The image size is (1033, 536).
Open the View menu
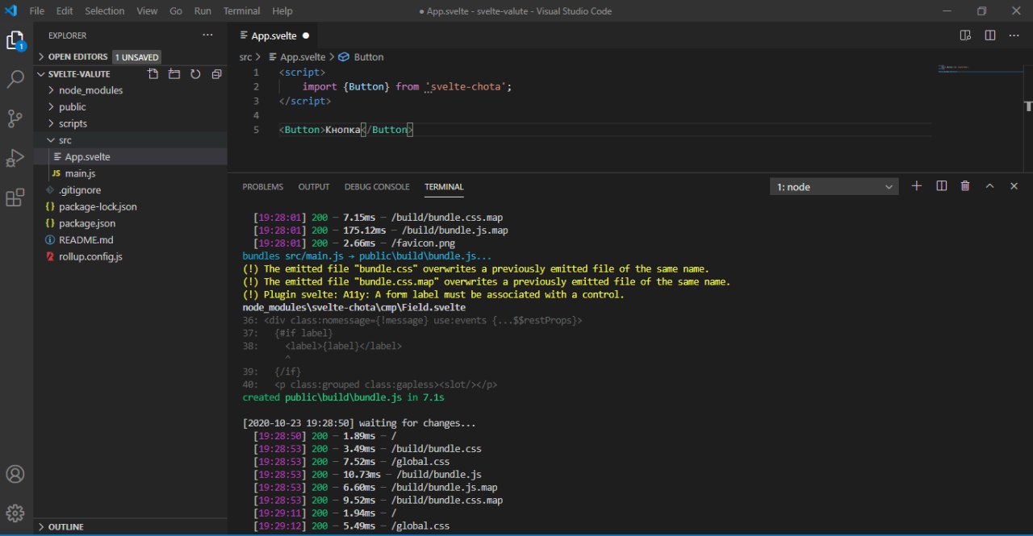[x=147, y=11]
